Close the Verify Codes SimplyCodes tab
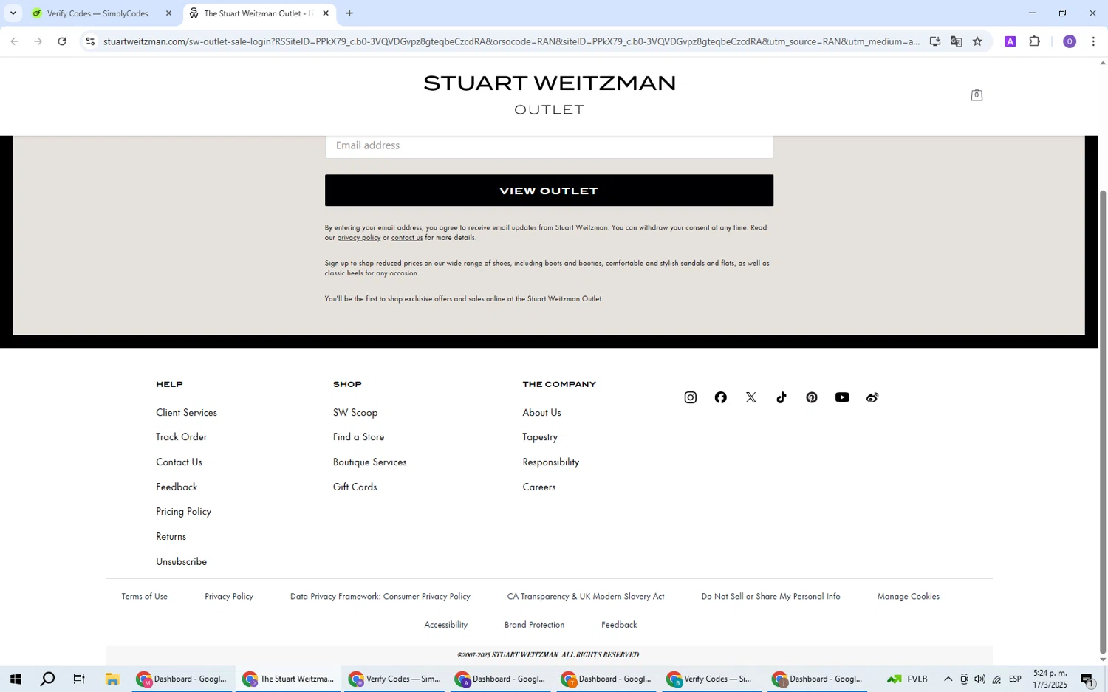Image resolution: width=1108 pixels, height=692 pixels. click(168, 13)
